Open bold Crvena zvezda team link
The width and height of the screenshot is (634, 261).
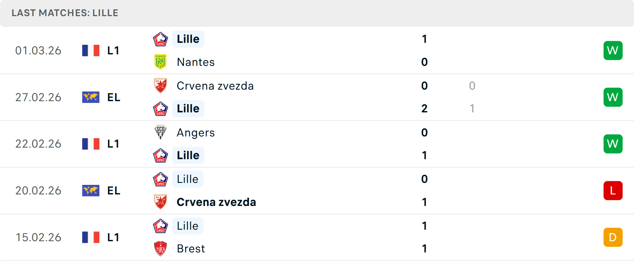point(216,202)
